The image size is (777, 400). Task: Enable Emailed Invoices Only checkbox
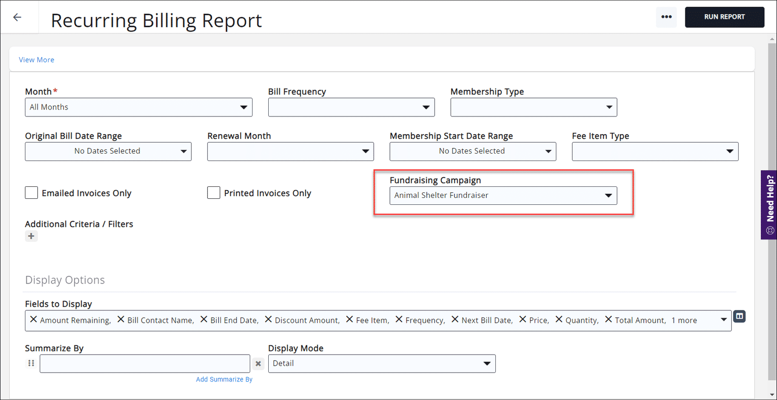[31, 193]
